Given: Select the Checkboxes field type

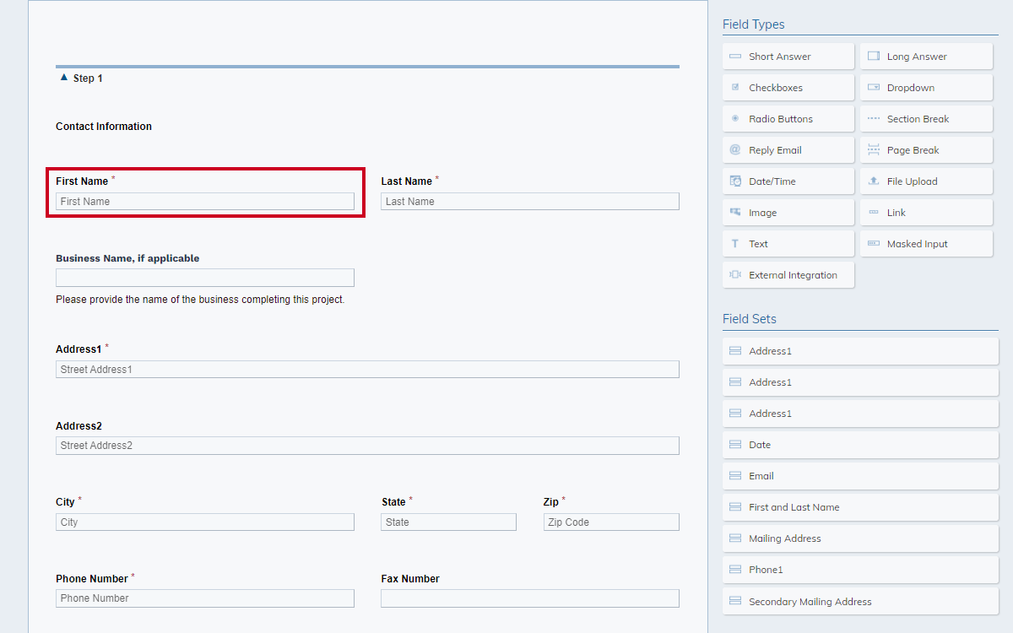Looking at the screenshot, I should tap(788, 88).
